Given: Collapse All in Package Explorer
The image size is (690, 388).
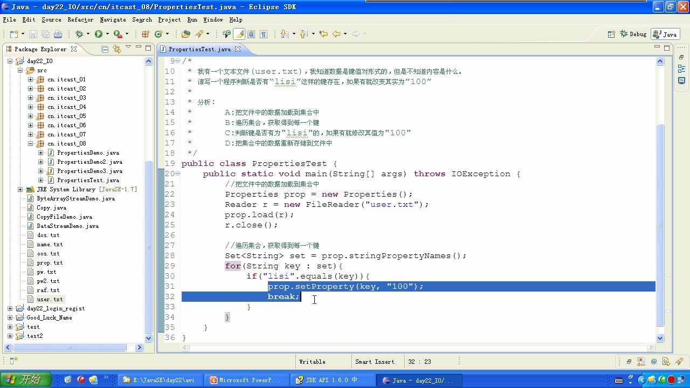Looking at the screenshot, I should click(105, 49).
